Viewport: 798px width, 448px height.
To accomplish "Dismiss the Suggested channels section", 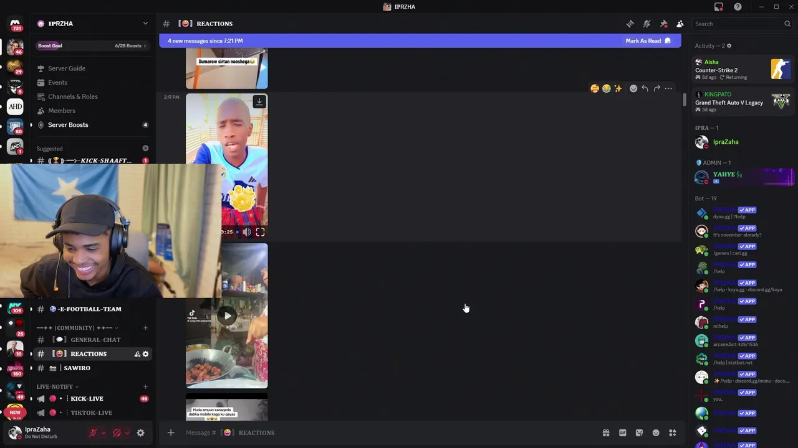I will (145, 149).
